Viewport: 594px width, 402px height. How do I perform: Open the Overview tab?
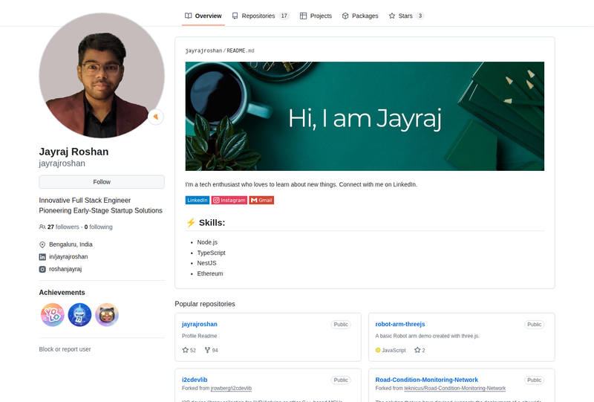pos(203,16)
